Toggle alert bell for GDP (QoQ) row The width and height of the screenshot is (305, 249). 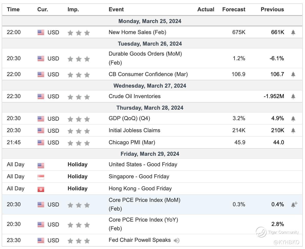pos(293,119)
